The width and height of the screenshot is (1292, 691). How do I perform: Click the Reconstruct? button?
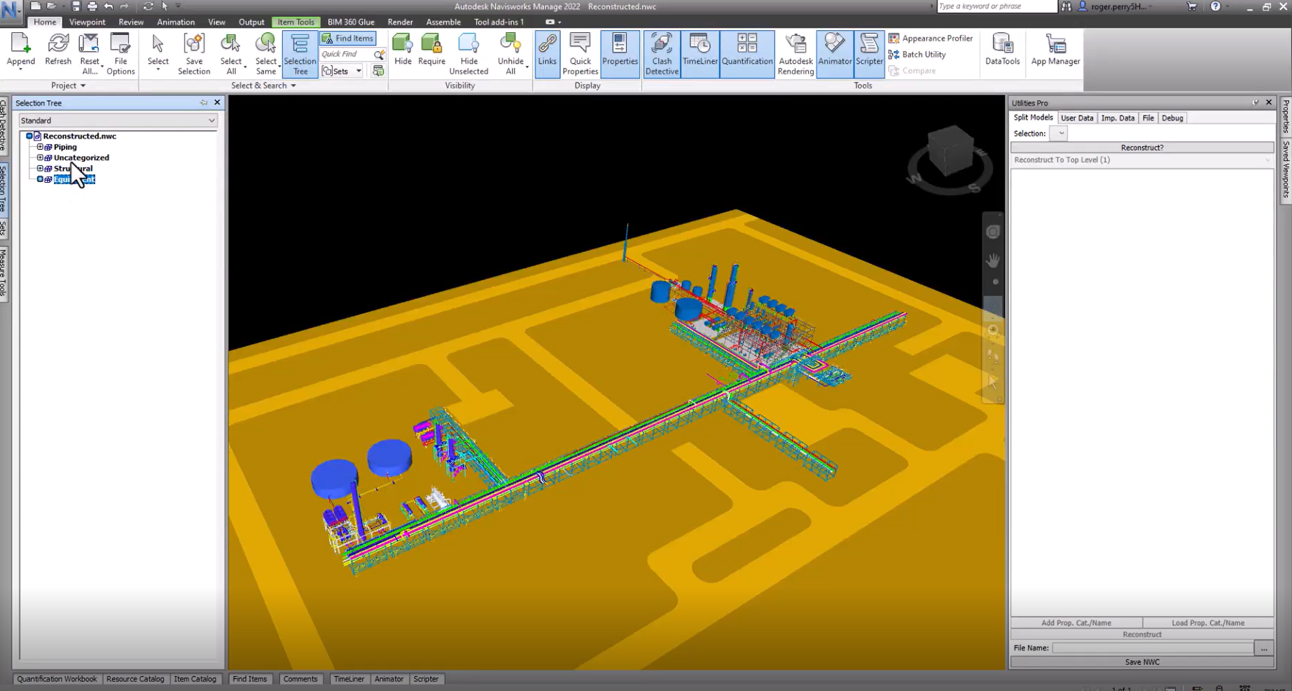[1142, 148]
